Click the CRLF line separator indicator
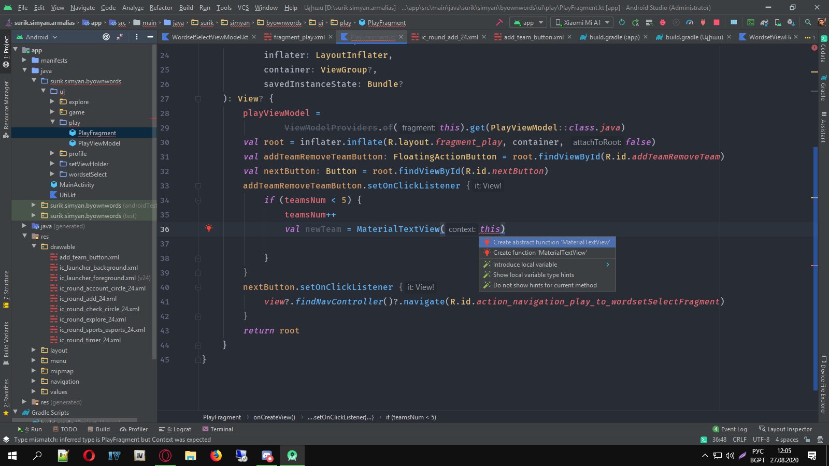This screenshot has height=466, width=829. tap(739, 440)
